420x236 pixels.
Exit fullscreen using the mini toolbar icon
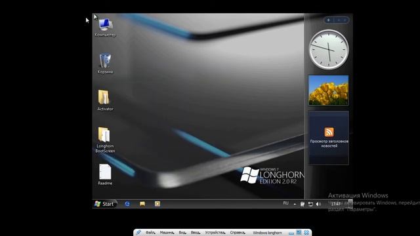pos(299,233)
